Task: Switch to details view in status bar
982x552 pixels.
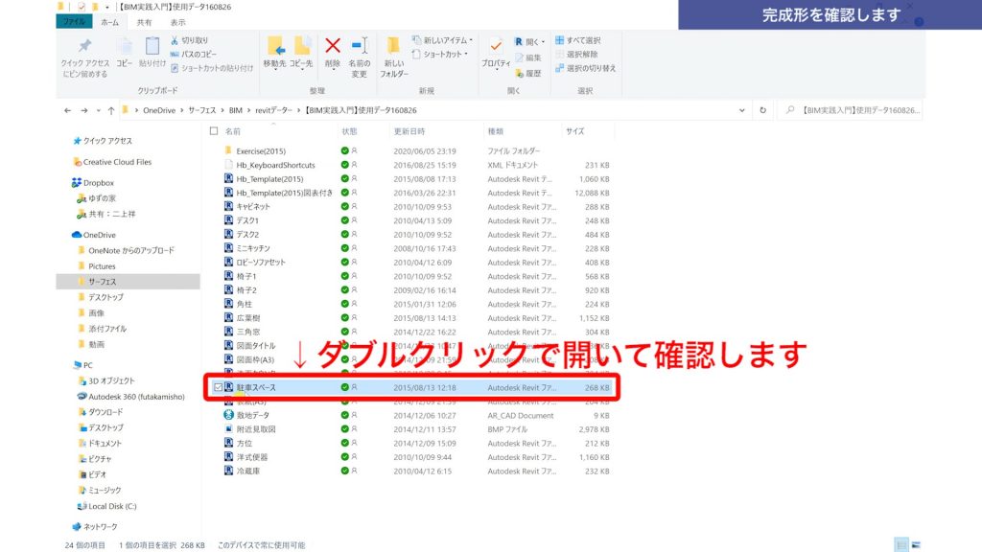Action: coord(900,542)
